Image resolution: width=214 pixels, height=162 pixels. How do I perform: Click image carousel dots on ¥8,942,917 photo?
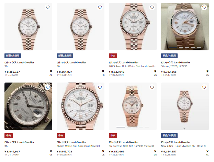click(x=28, y=127)
